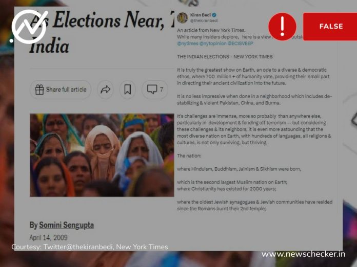Click the Share full article button
357x267 pixels.
click(x=61, y=90)
